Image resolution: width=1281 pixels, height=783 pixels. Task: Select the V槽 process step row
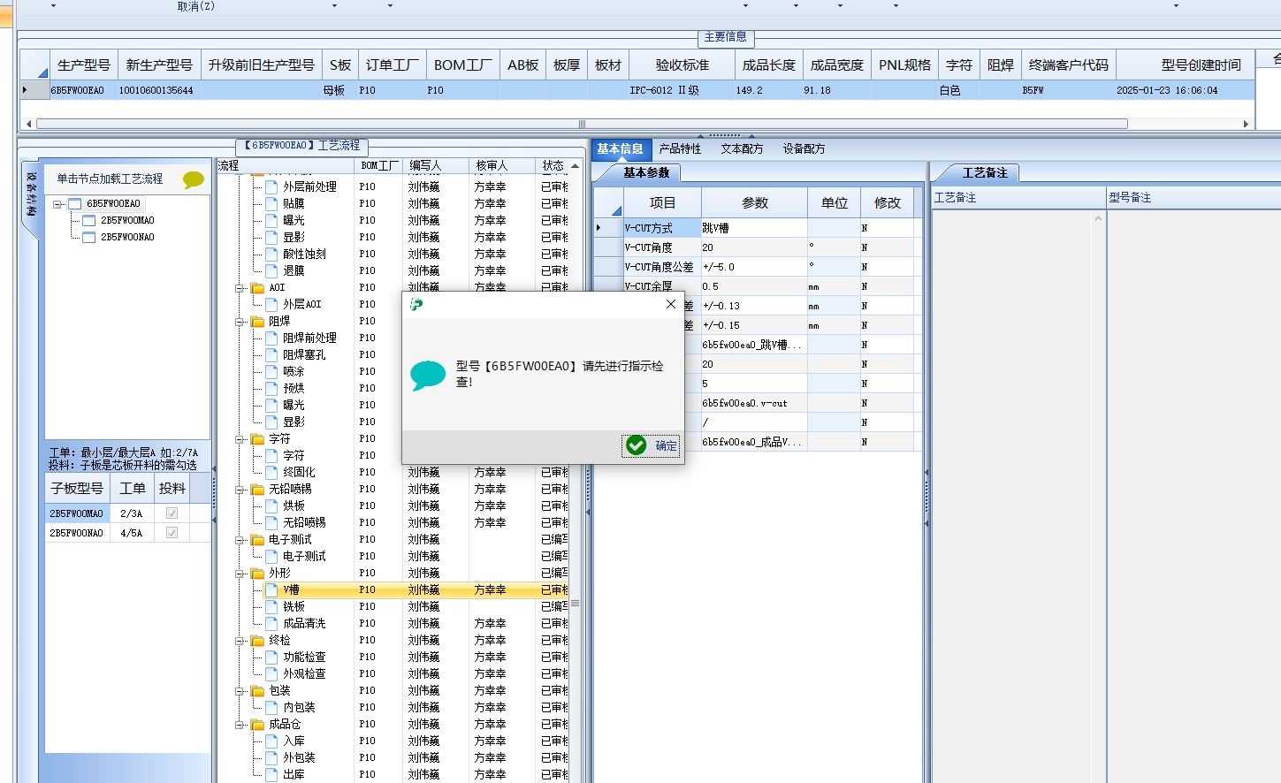[x=416, y=590]
